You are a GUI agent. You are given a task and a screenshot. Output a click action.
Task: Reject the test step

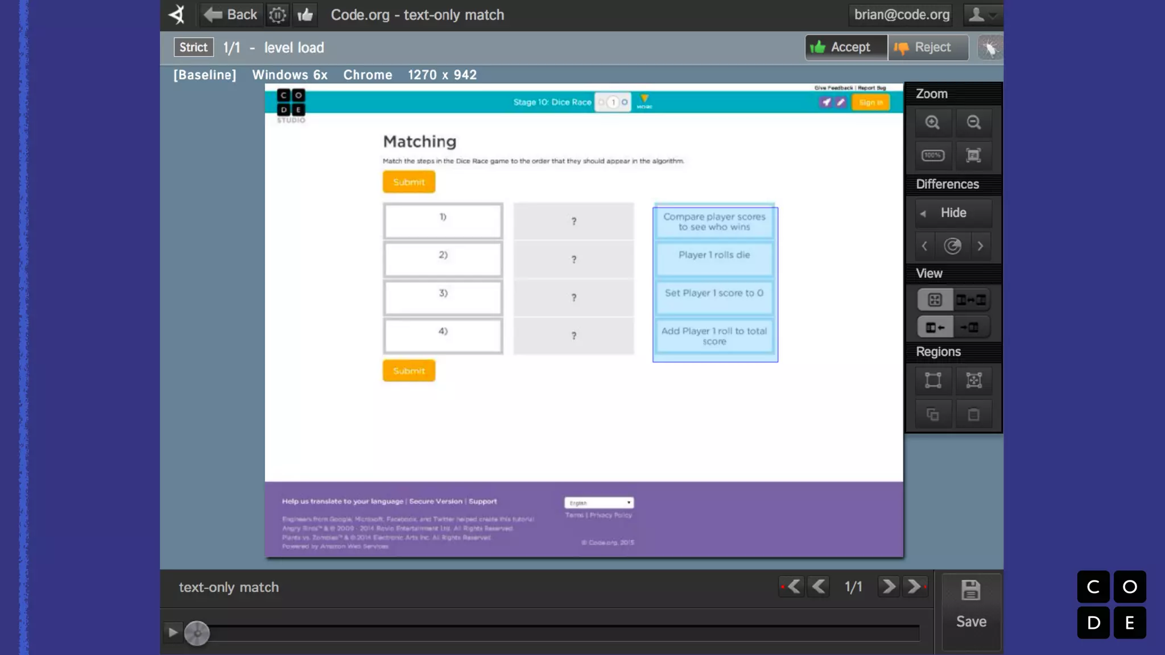click(928, 47)
